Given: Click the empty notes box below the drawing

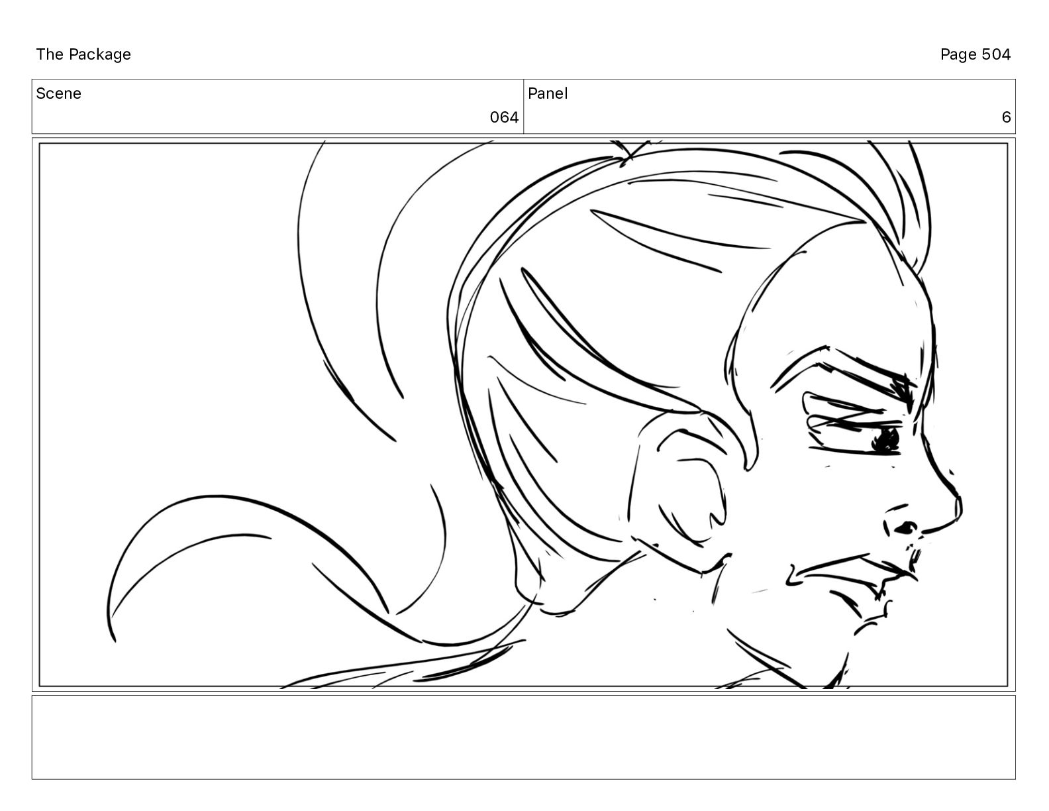Looking at the screenshot, I should click(x=523, y=737).
